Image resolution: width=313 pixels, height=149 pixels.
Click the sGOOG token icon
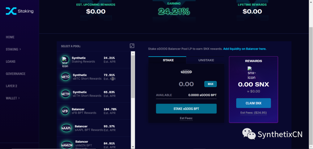186,72
